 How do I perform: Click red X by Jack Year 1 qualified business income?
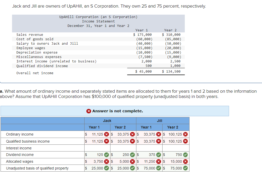coord(107,141)
